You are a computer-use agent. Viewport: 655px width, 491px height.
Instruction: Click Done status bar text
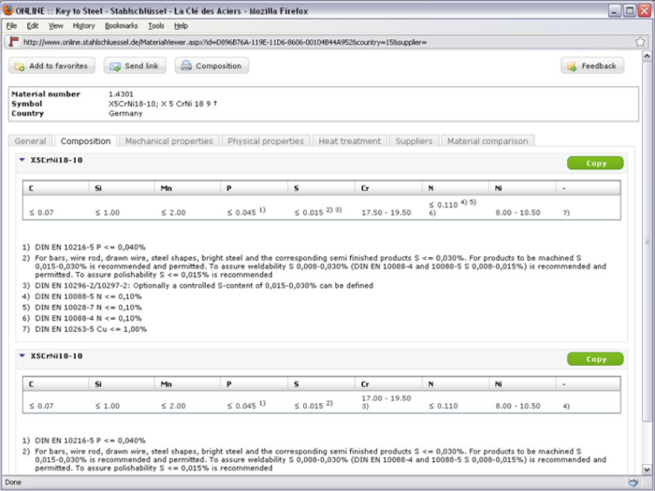coord(13,483)
